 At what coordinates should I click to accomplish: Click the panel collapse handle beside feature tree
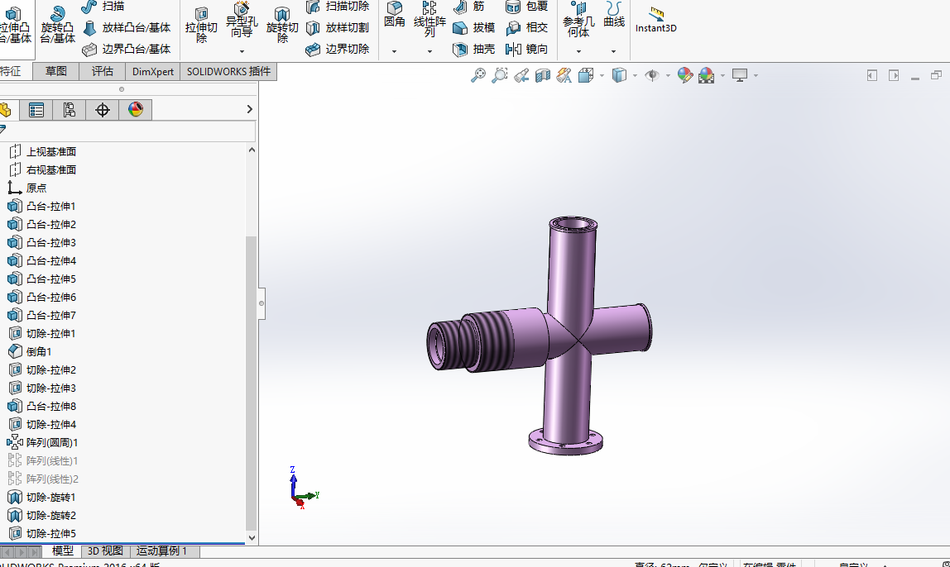click(261, 304)
